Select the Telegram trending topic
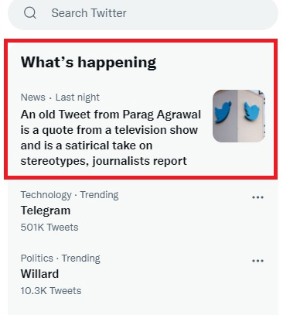Screen dimensions: 283x315 tap(46, 211)
